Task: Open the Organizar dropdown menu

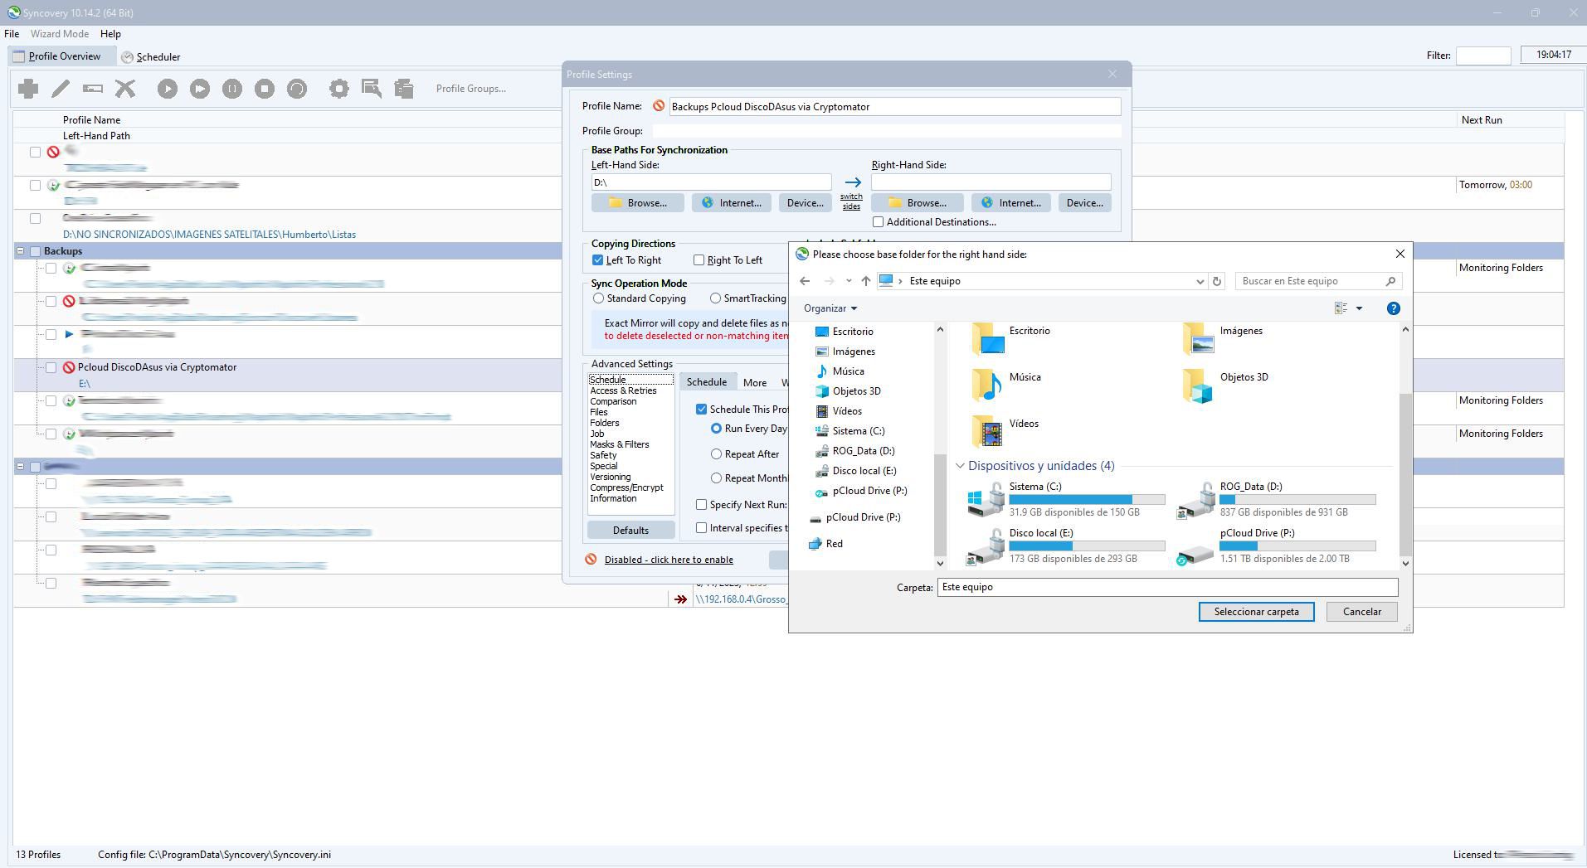Action: click(830, 308)
